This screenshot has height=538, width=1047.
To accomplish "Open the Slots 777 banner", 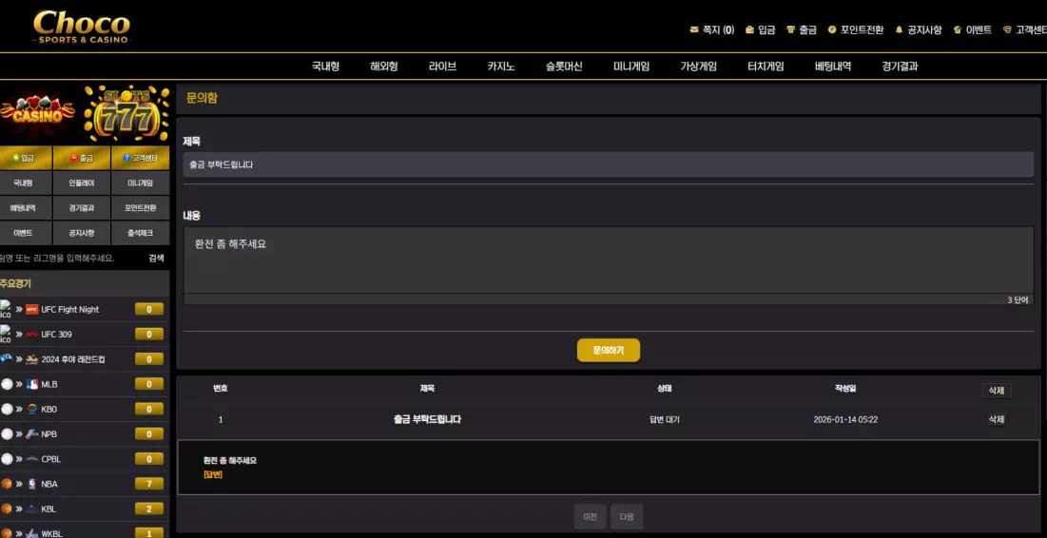I will click(126, 113).
